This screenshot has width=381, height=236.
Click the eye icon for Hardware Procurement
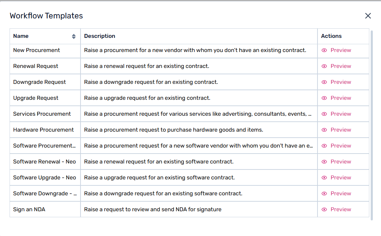tap(324, 130)
